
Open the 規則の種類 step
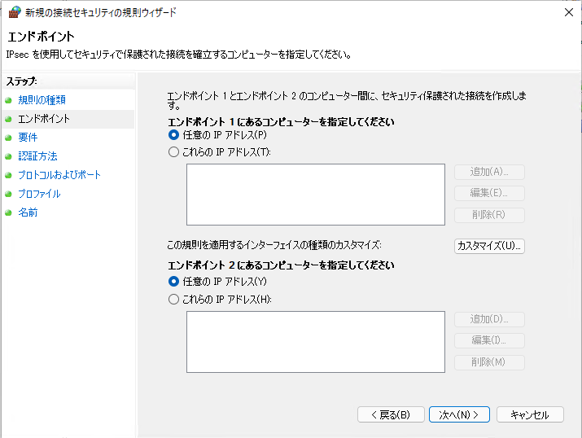coord(42,100)
